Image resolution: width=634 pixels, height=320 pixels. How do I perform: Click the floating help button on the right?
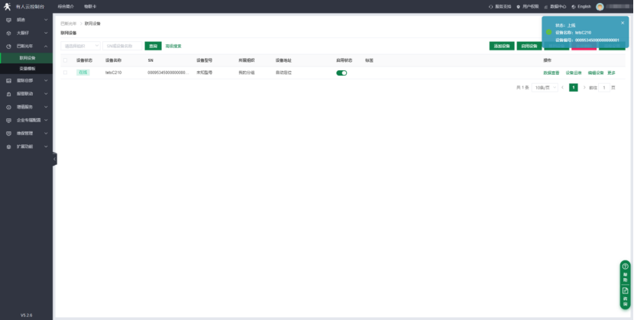point(625,270)
